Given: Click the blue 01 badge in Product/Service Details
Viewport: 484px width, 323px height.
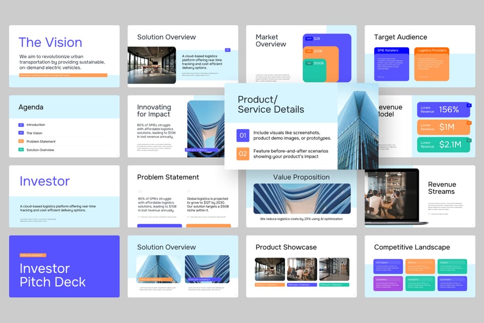Looking at the screenshot, I should click(243, 135).
